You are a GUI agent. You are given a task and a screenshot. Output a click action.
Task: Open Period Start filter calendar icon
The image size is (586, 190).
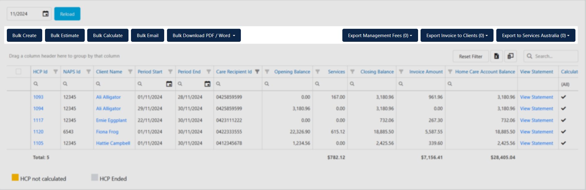click(x=169, y=84)
